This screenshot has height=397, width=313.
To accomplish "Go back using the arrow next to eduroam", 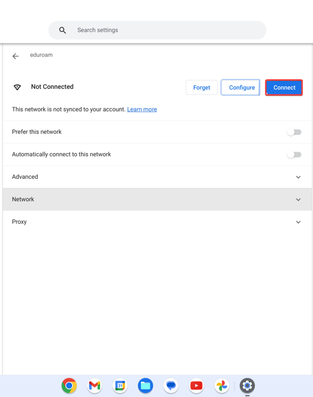I will click(x=15, y=56).
